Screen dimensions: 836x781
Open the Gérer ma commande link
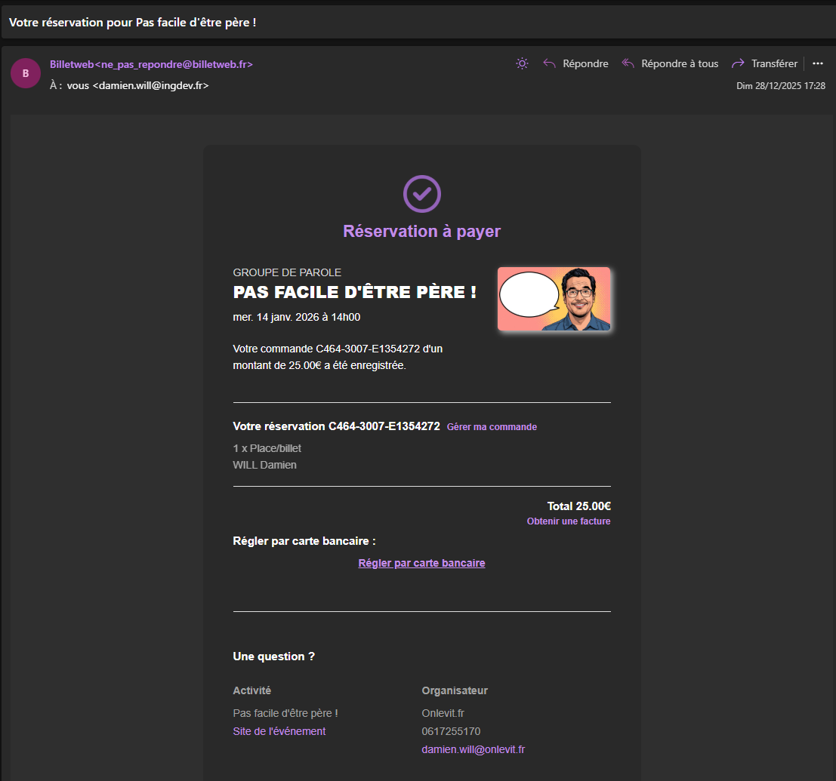(x=492, y=427)
